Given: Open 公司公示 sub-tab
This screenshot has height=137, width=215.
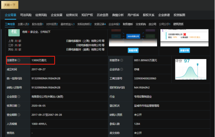Looking at the screenshot, I should (165, 24).
